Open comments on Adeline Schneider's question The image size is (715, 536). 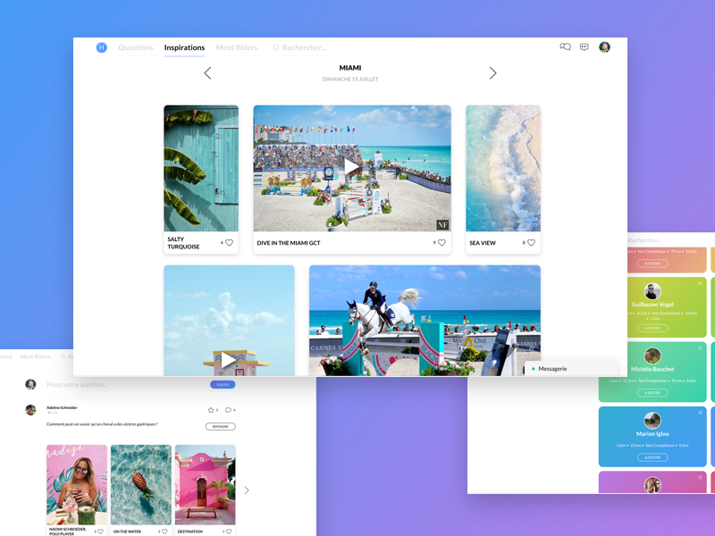pyautogui.click(x=228, y=410)
